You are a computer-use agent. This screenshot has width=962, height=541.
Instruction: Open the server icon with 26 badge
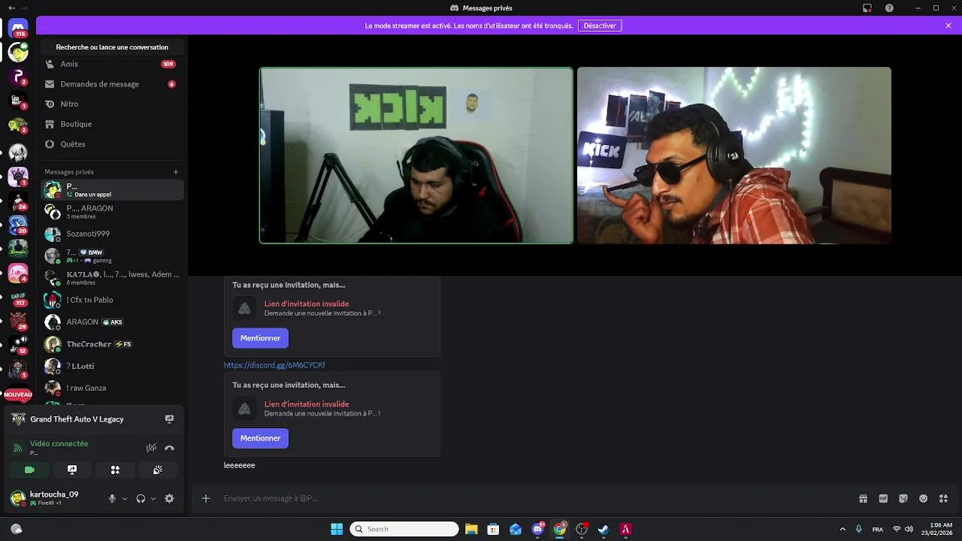coord(19,201)
